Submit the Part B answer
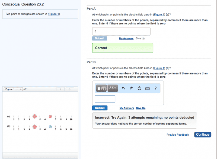The height and width of the screenshot is (159, 217). [x=100, y=108]
